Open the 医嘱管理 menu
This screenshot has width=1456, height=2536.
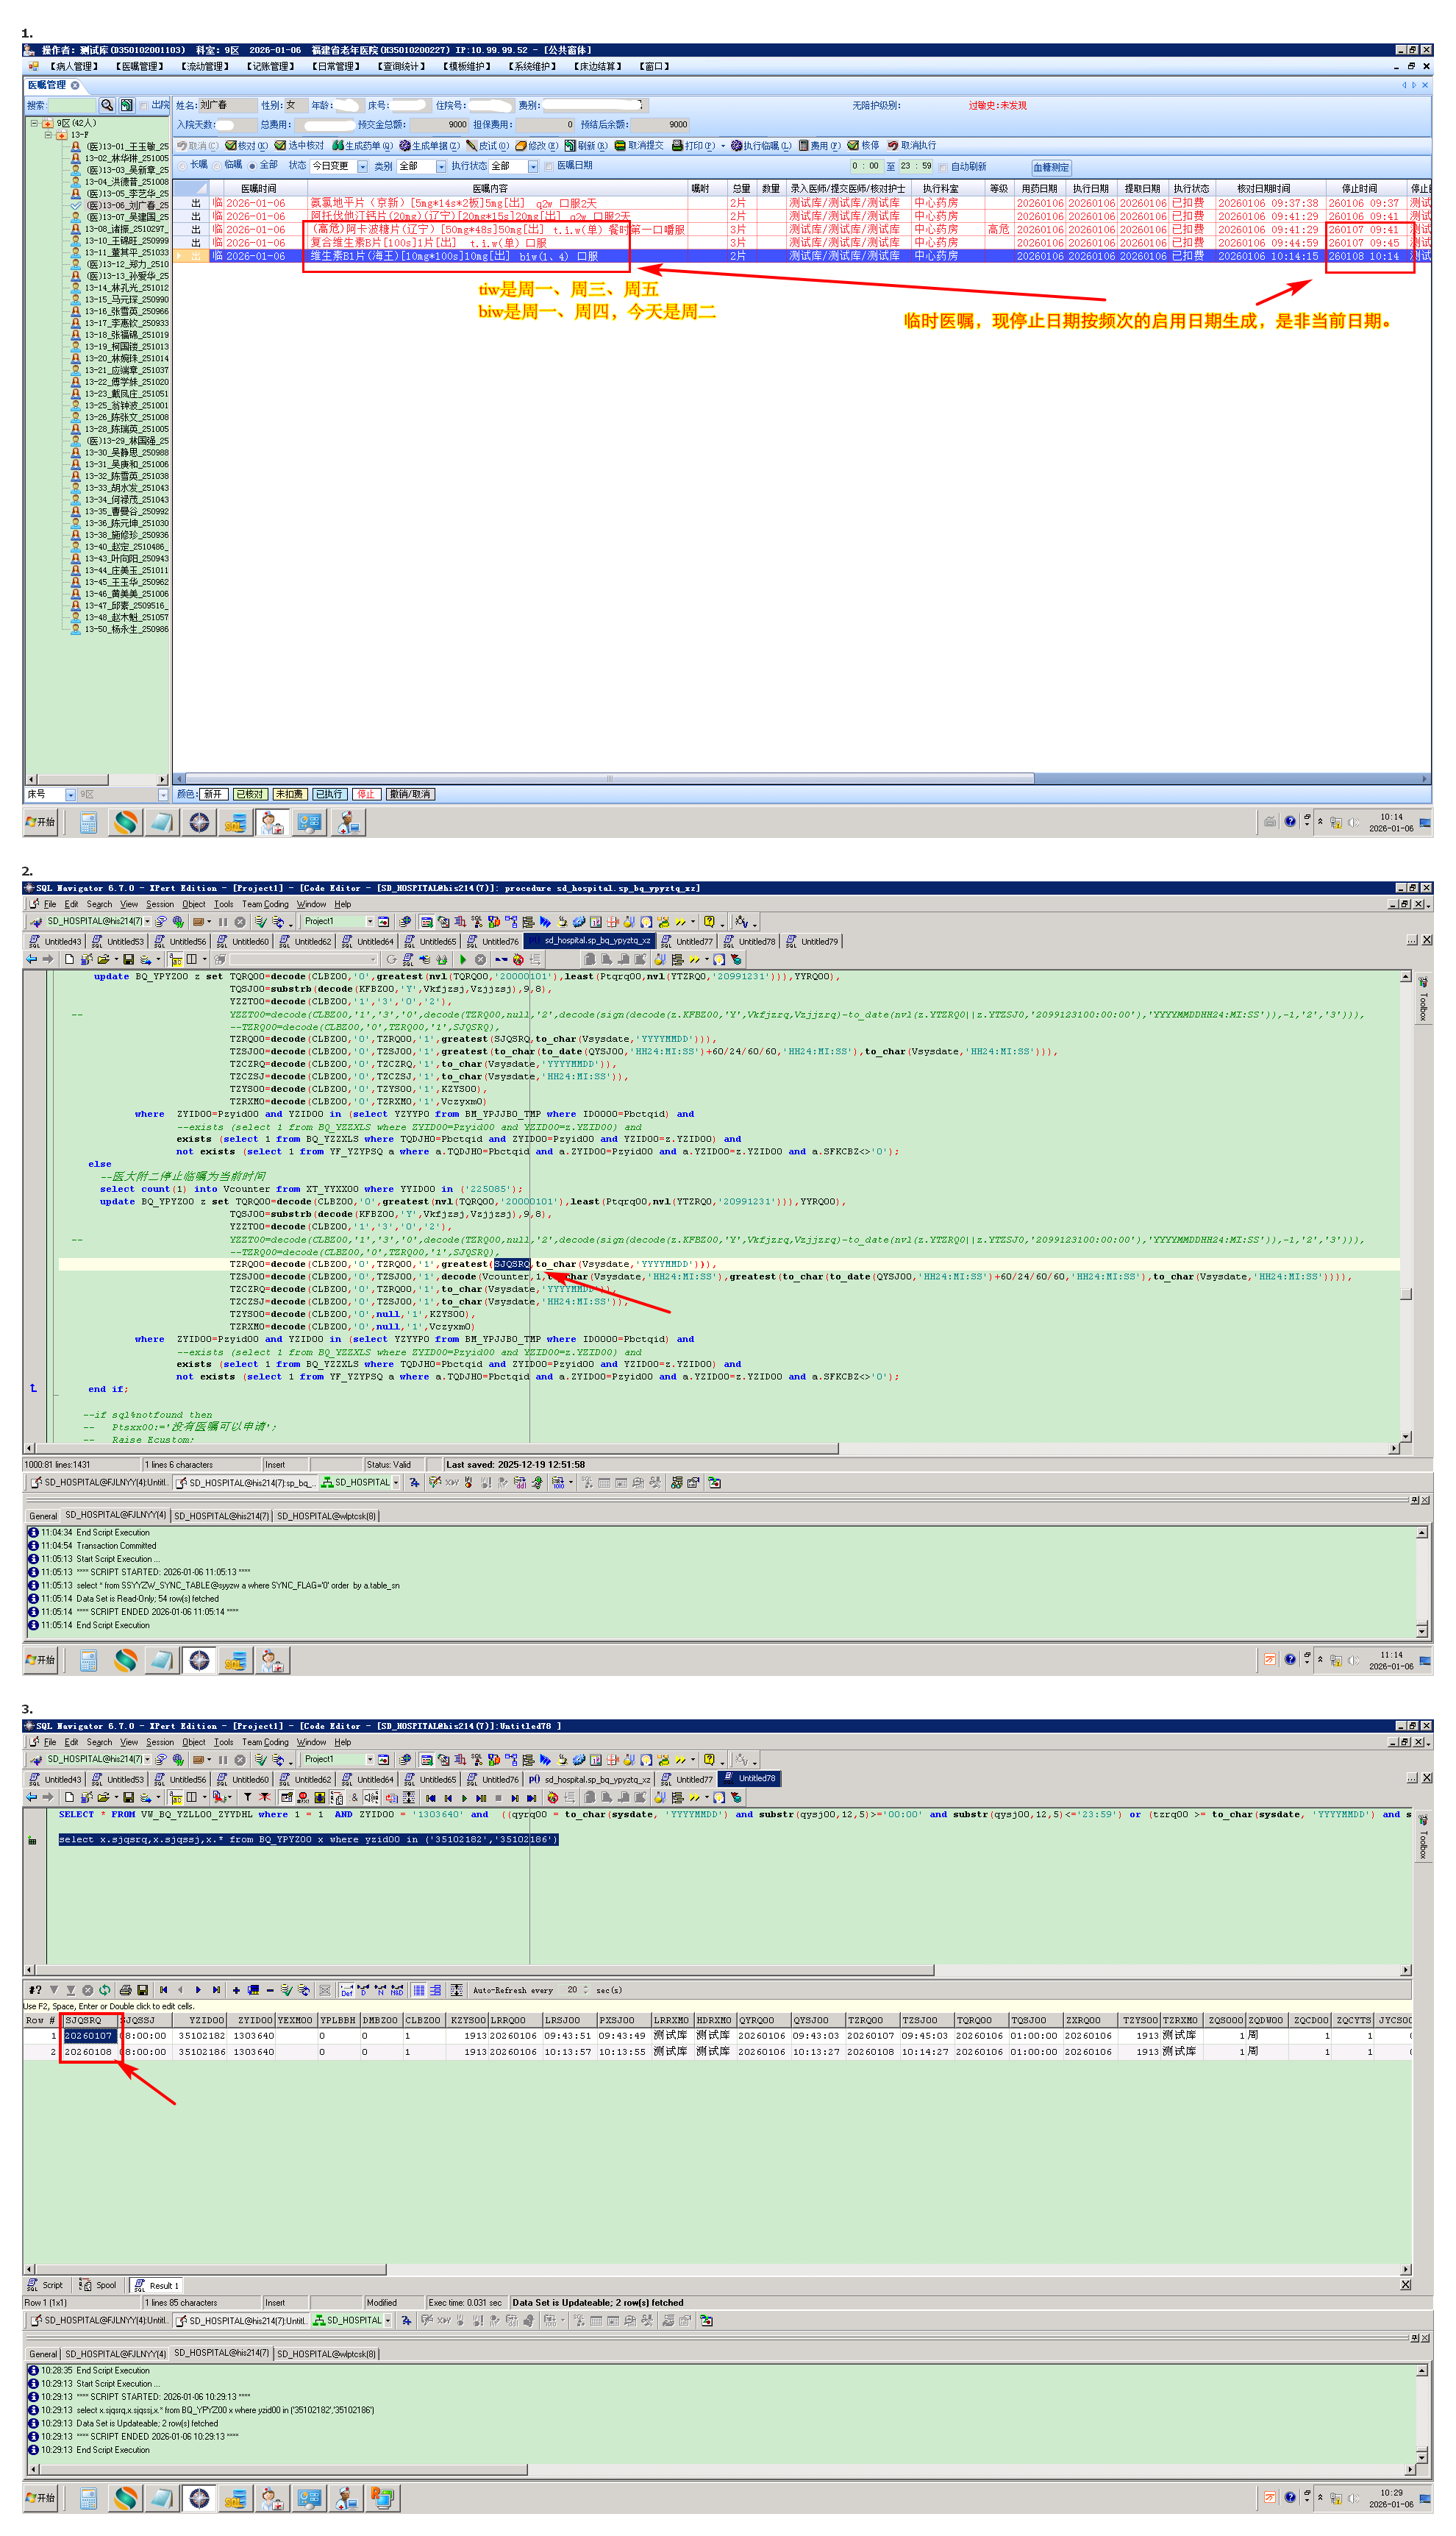[139, 67]
